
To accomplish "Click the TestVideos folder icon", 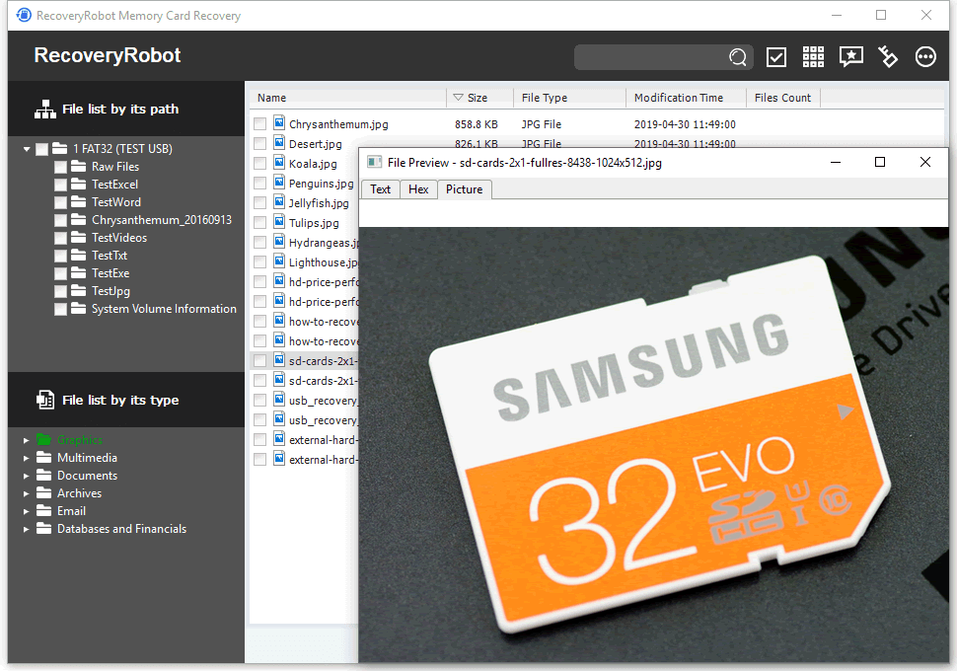I will coord(78,237).
